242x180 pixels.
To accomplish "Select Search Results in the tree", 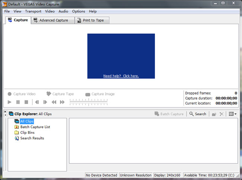I will (x=32, y=138).
